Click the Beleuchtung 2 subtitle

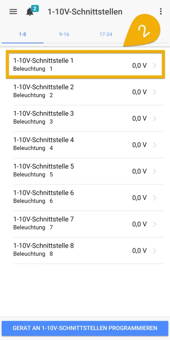pyautogui.click(x=33, y=95)
